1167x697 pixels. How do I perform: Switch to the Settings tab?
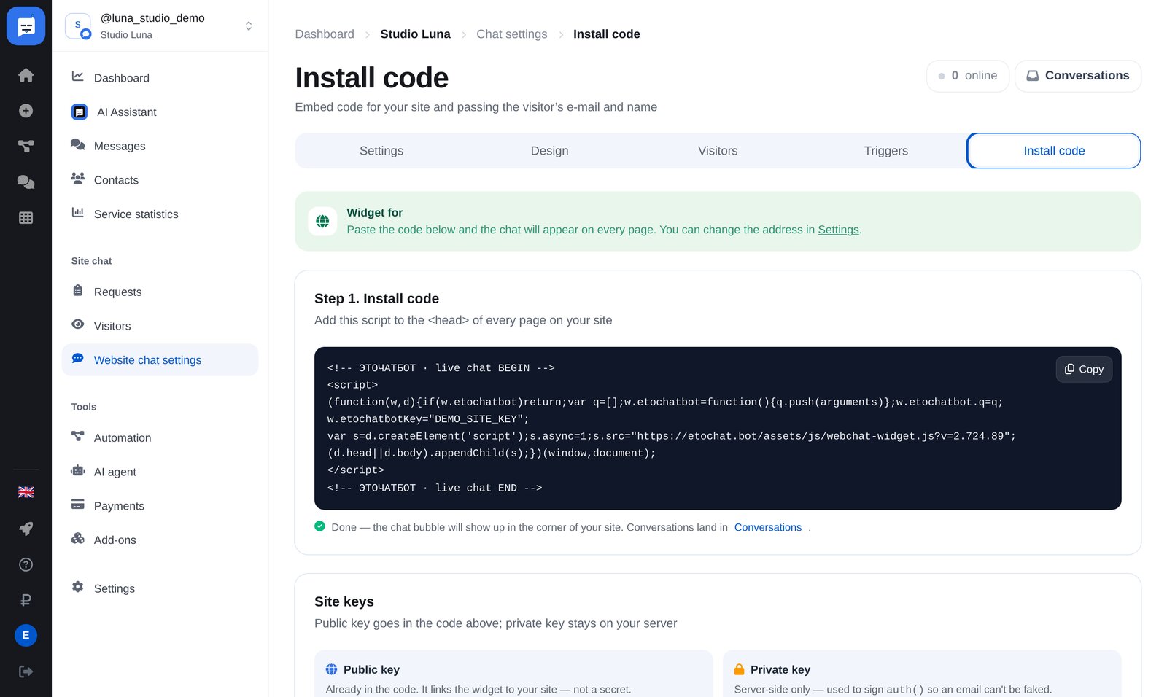[x=381, y=151]
